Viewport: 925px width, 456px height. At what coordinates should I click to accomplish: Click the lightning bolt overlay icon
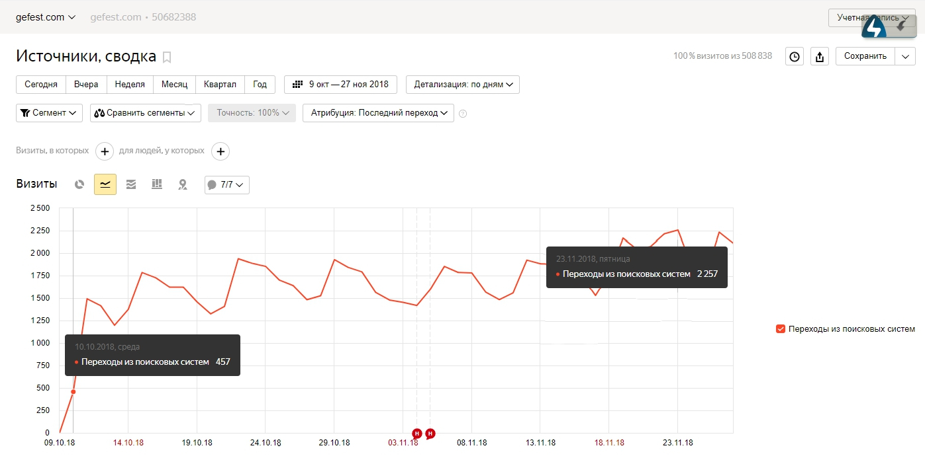[x=875, y=28]
